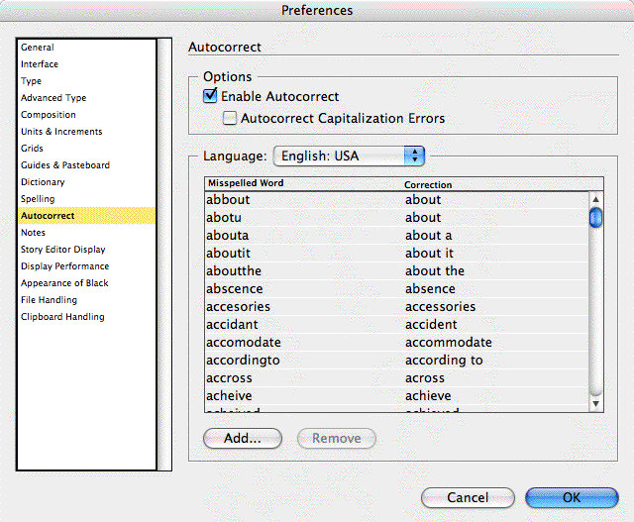Screen dimensions: 634x522
Task: Select the 'aboutthe' entry
Action: point(396,271)
